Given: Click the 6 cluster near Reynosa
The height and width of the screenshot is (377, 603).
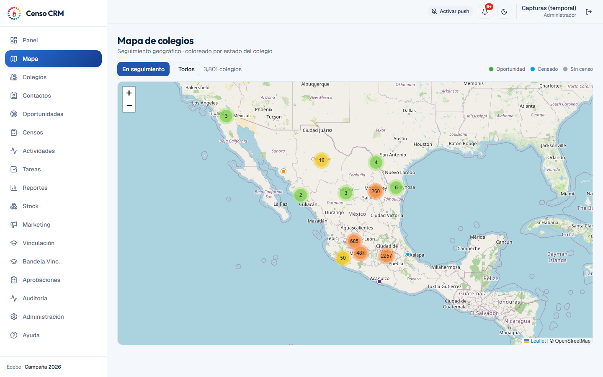Looking at the screenshot, I should click(396, 188).
